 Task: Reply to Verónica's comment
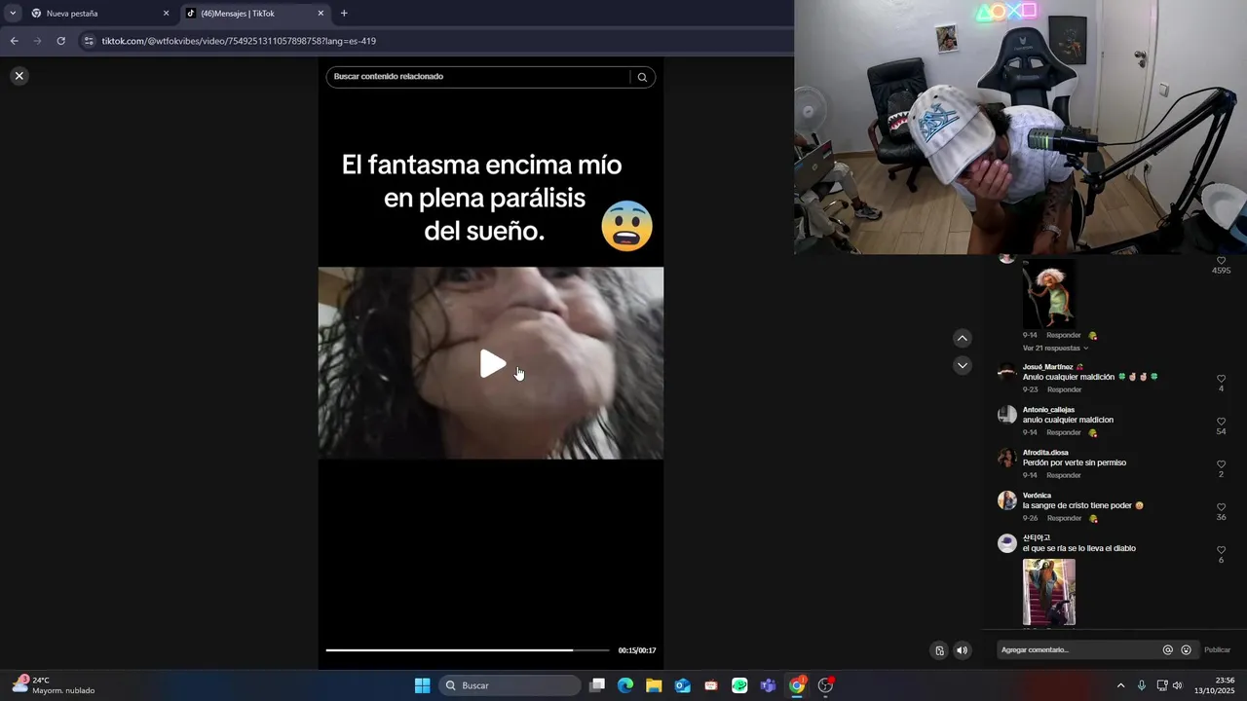1064,518
